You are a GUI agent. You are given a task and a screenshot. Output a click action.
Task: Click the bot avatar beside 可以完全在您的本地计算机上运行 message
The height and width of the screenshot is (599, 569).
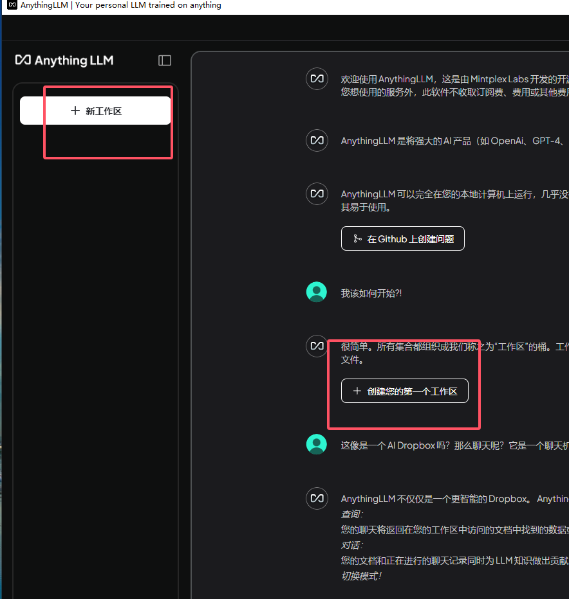(317, 193)
